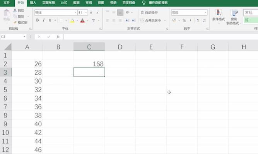Expand the underline style dropdown arrow
Viewport: 258px width, 154px height.
[x=55, y=20]
